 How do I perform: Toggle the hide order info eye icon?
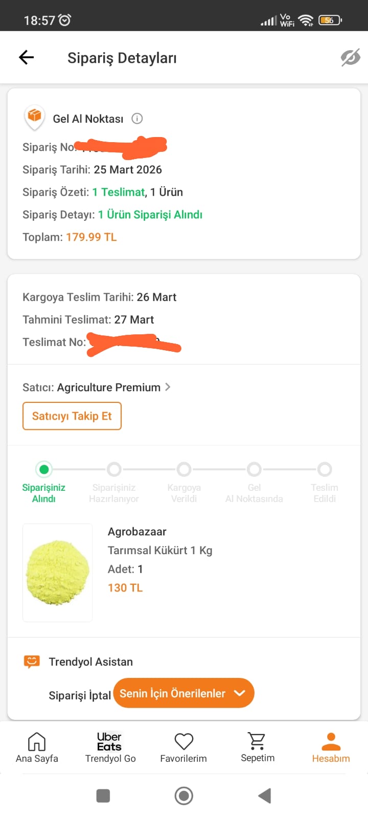350,58
